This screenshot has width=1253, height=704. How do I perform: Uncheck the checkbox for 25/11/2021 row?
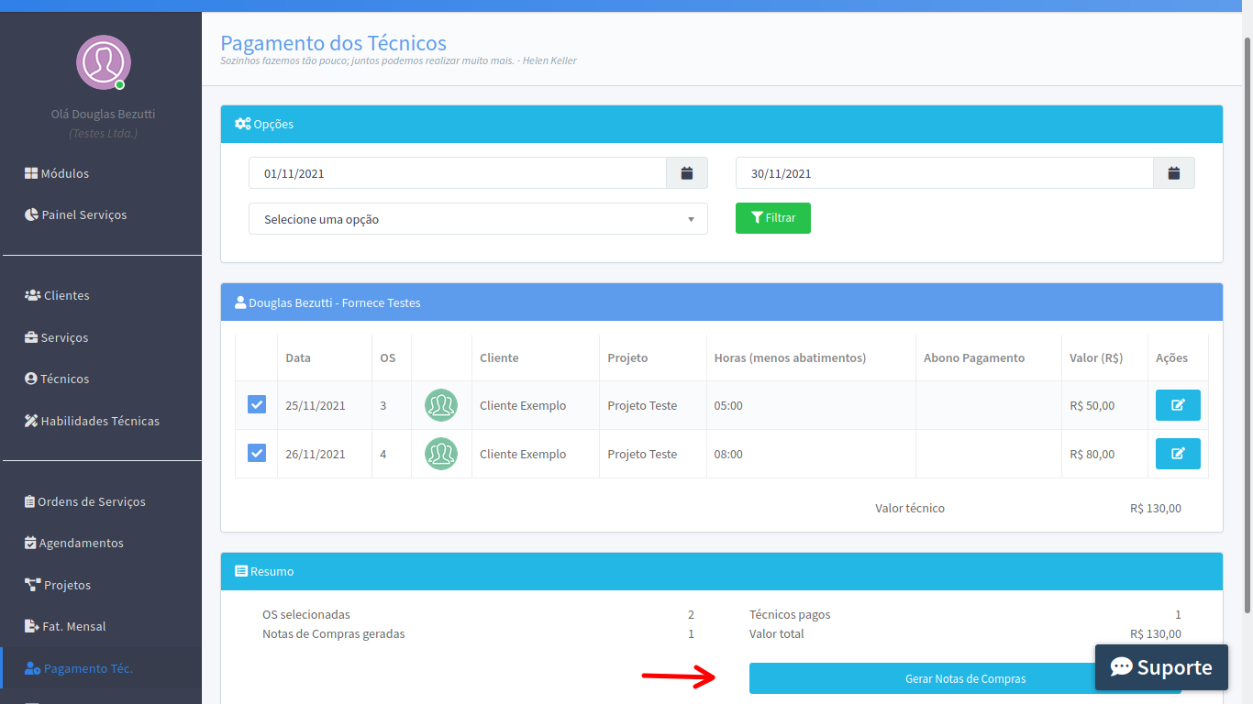click(x=257, y=404)
